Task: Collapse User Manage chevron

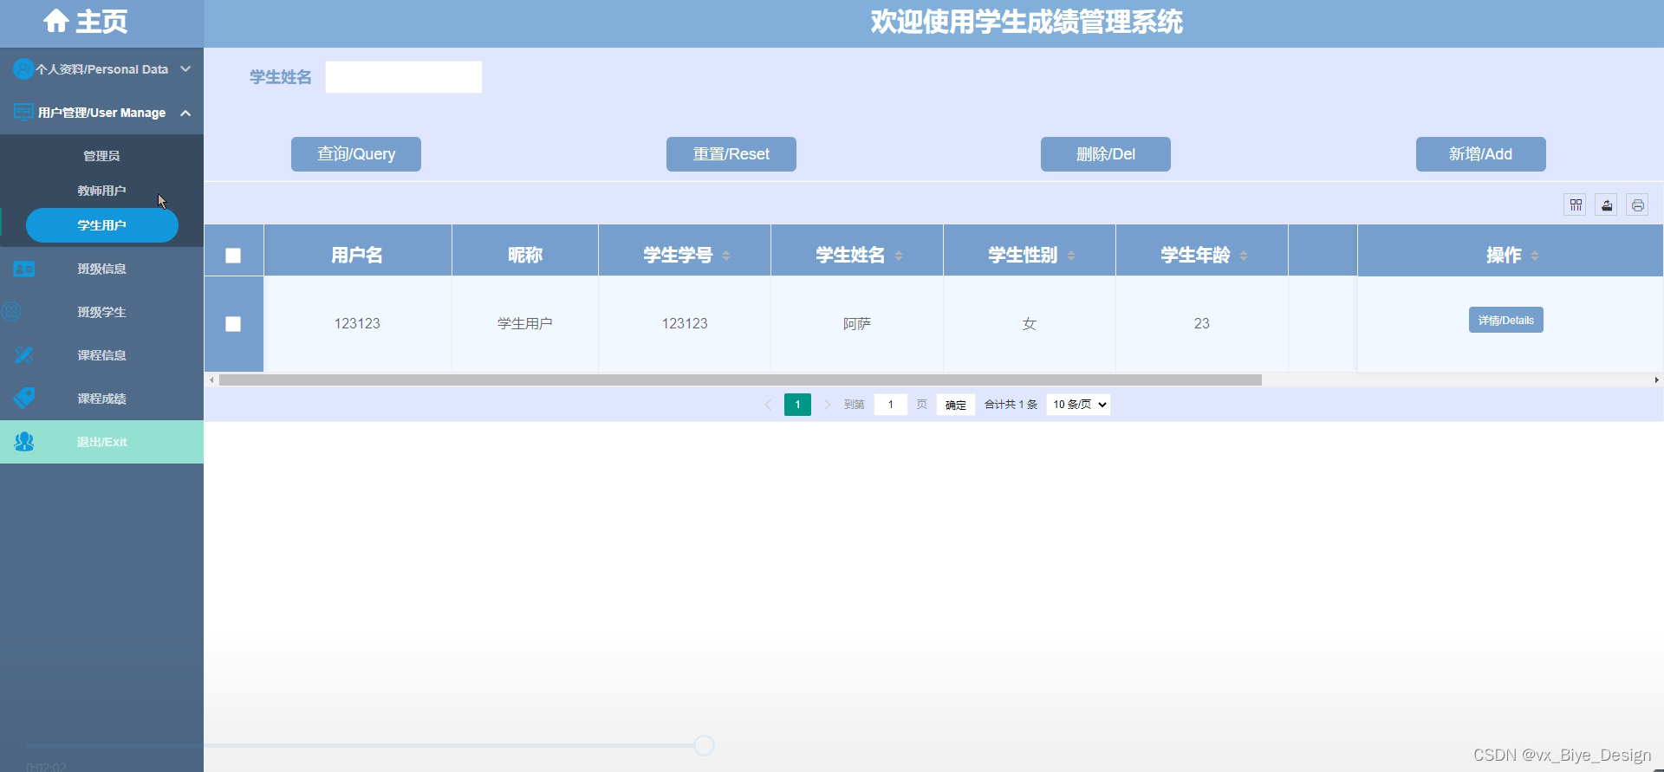Action: [185, 113]
